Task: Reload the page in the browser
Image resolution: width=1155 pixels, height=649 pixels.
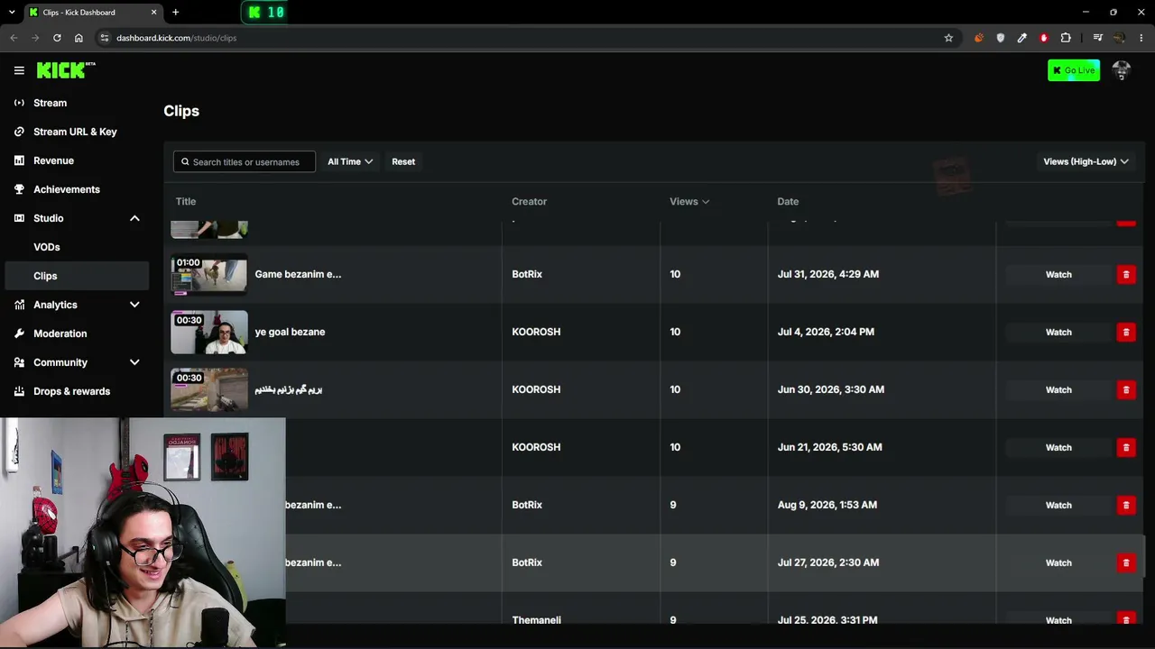Action: (x=57, y=38)
